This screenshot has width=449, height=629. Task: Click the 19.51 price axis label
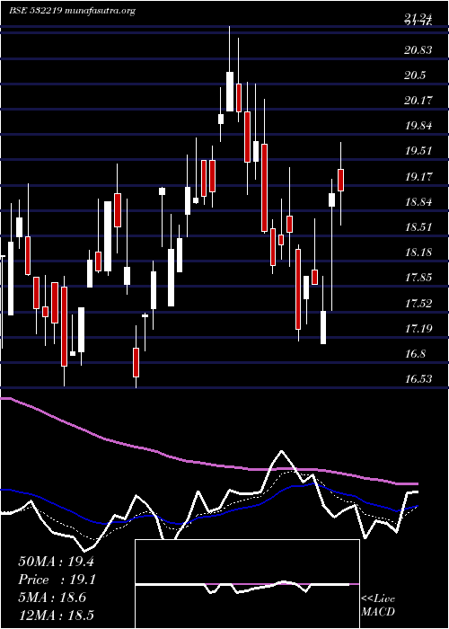pyautogui.click(x=418, y=151)
